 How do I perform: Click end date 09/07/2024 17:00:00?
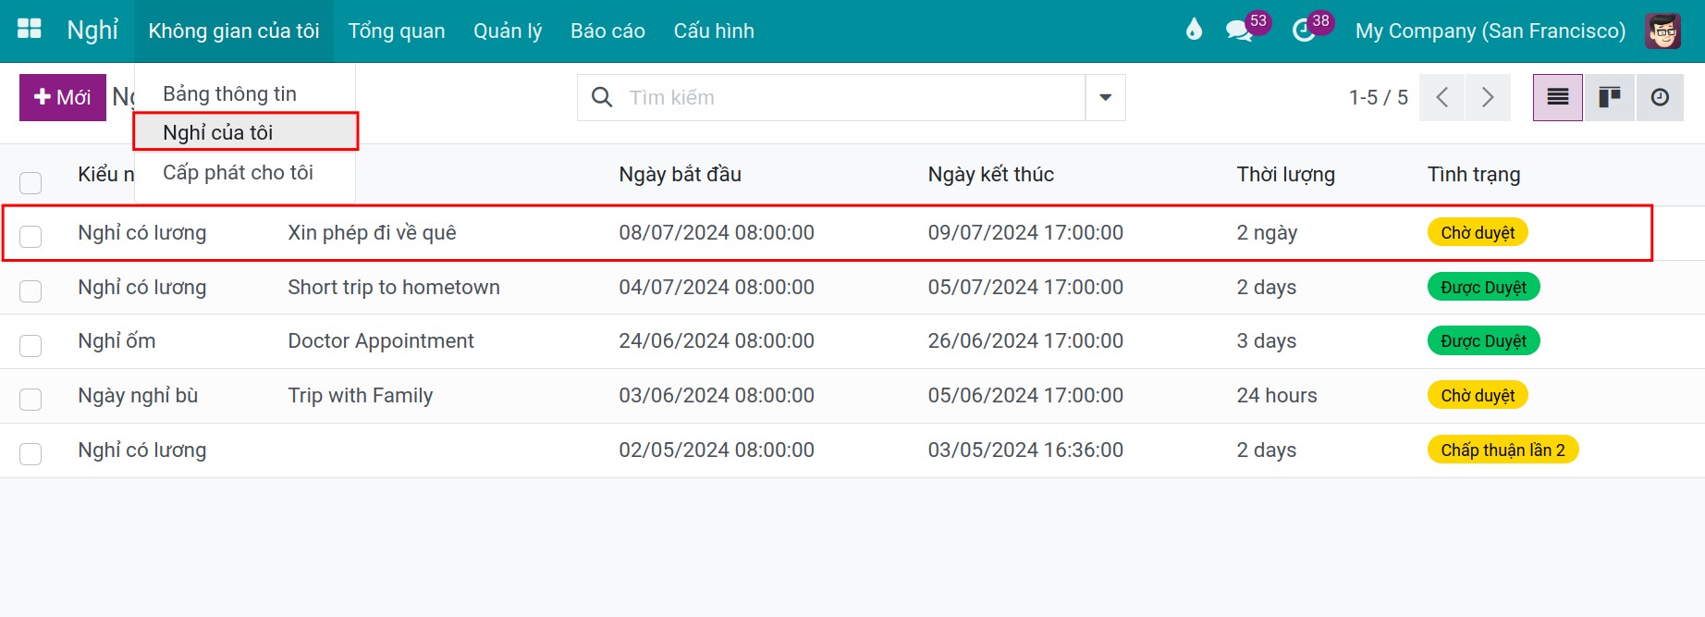coord(1025,232)
